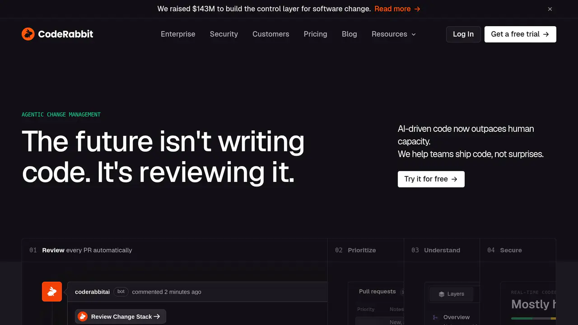
Task: Click the Overview branch icon
Action: (x=435, y=317)
